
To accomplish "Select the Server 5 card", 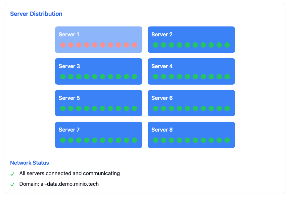I will click(x=98, y=103).
